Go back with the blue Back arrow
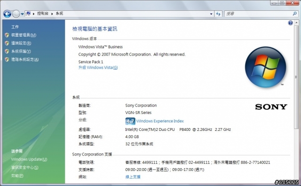The width and height of the screenshot is (301, 186). click(8, 14)
